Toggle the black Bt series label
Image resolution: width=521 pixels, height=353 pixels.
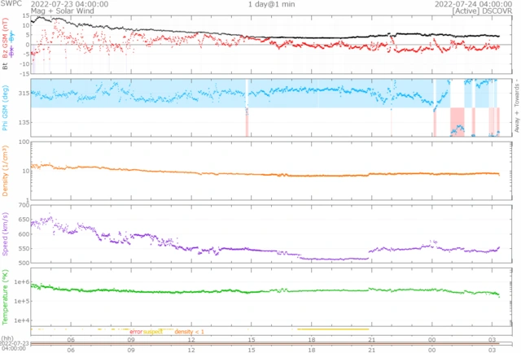5,66
